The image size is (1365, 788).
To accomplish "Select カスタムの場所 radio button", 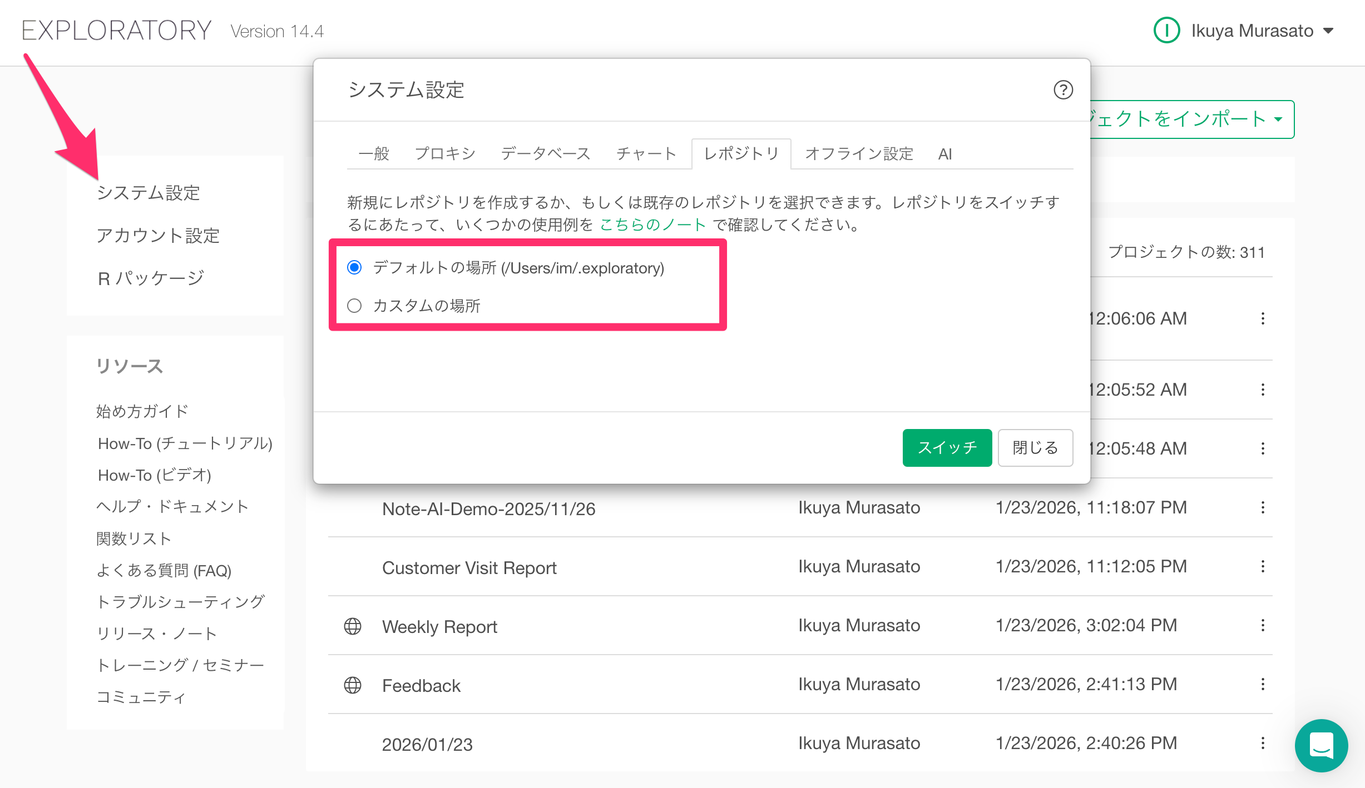I will click(354, 306).
